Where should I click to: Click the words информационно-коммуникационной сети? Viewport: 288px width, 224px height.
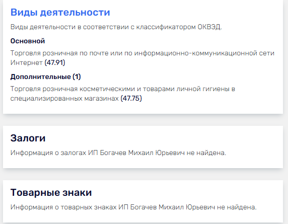coord(204,53)
